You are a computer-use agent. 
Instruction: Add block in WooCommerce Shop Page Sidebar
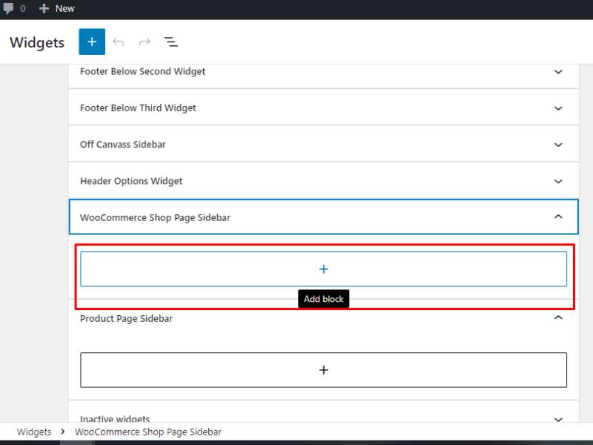coord(323,269)
